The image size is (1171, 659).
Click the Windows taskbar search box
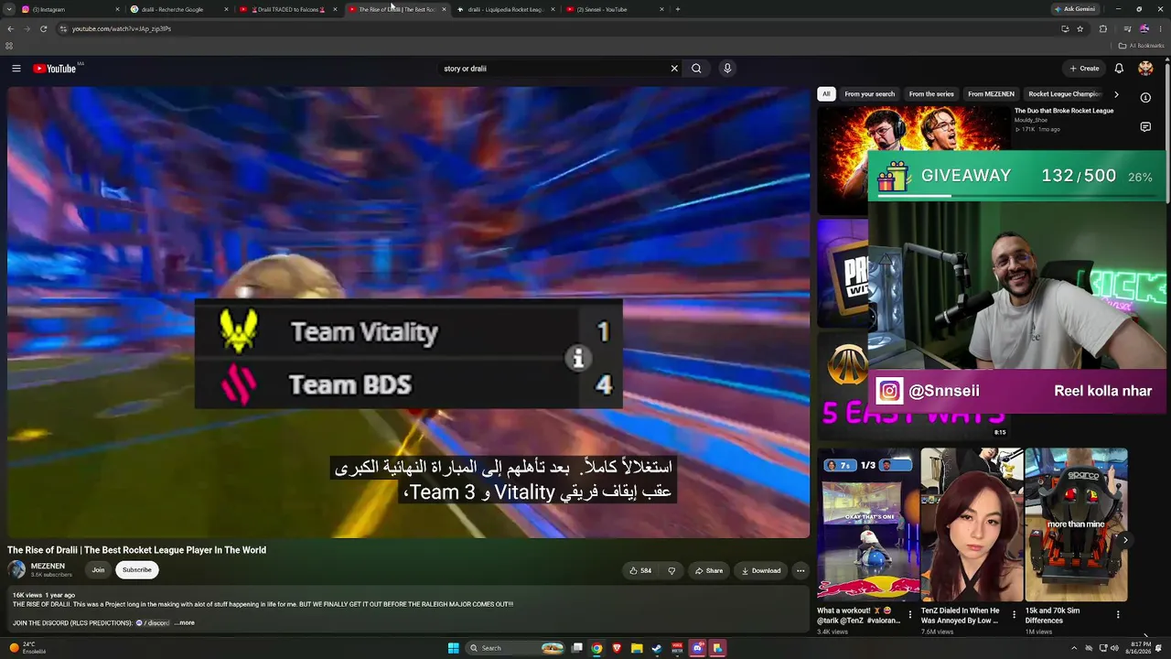(x=515, y=648)
